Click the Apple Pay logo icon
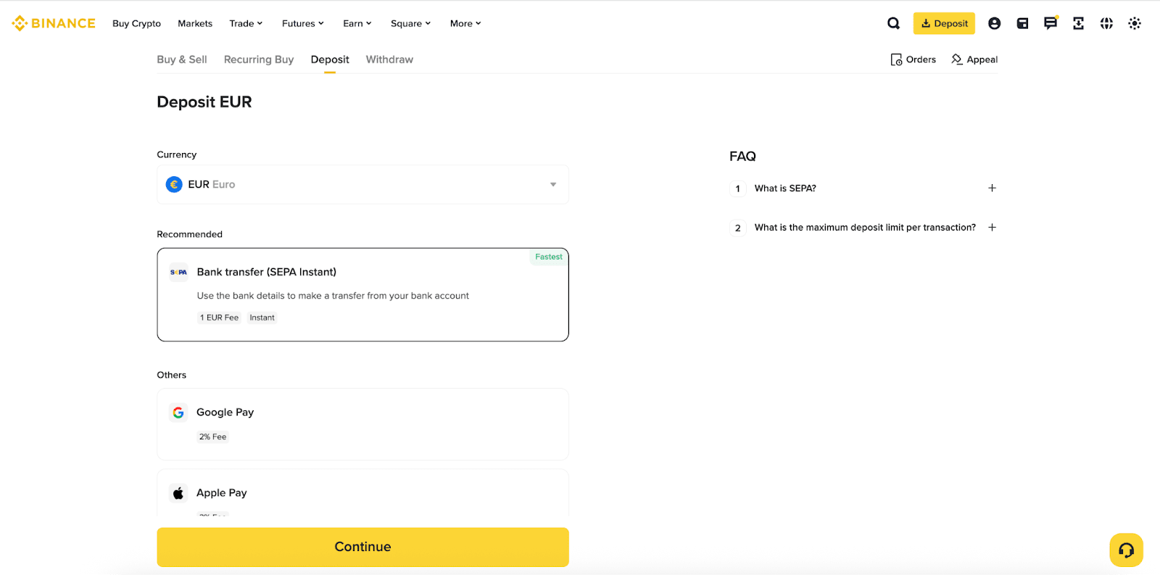The width and height of the screenshot is (1160, 575). 178,493
